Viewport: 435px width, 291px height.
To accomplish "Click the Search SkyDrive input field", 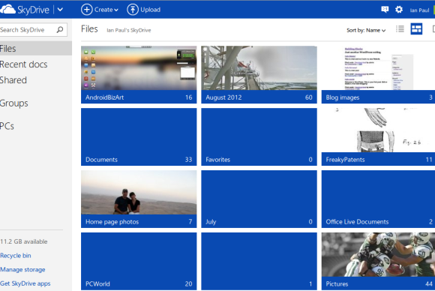I will tap(33, 30).
